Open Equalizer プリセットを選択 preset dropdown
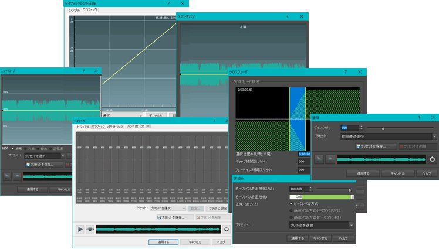 pos(168,208)
